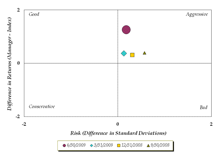Click the Good quadrant label

pyautogui.click(x=34, y=14)
